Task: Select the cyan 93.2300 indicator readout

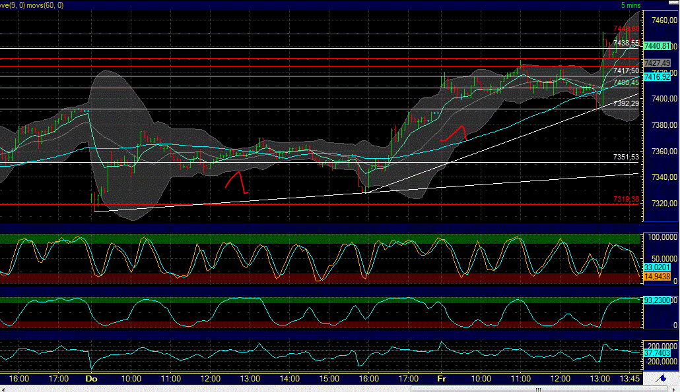Action: click(656, 300)
